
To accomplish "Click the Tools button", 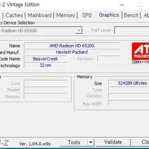I will coord(74,143).
